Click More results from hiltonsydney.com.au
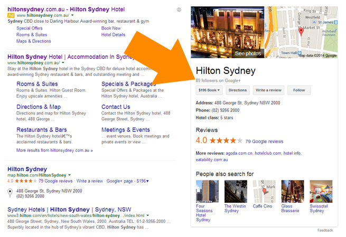 (54, 150)
